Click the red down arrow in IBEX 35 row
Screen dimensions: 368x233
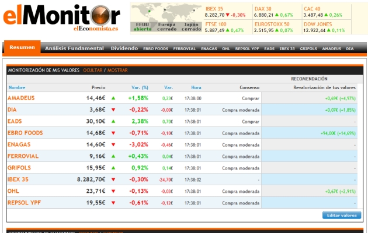point(113,179)
